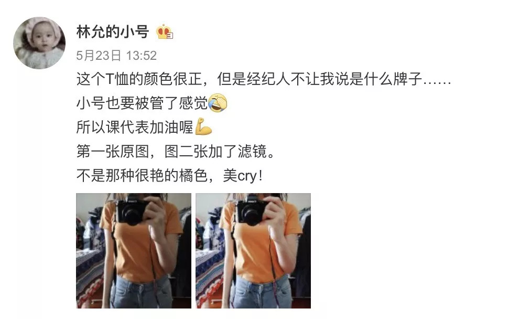This screenshot has height=319, width=519.
Task: Click the text 不是那种很艳的橘色
Action: click(x=142, y=176)
